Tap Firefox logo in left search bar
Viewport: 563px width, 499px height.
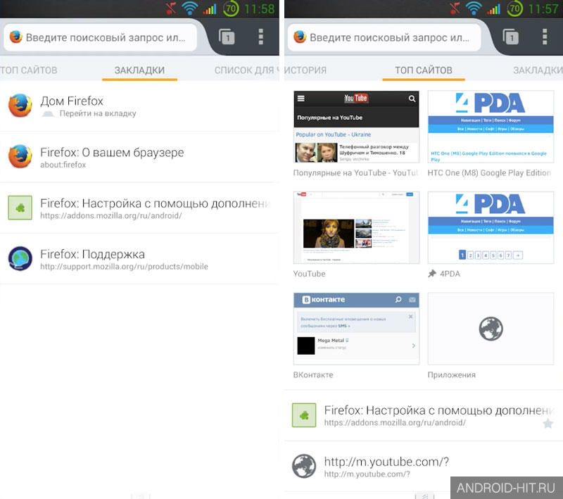click(15, 37)
